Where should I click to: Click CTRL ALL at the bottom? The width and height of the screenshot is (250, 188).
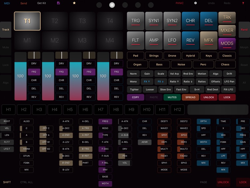click(26, 182)
